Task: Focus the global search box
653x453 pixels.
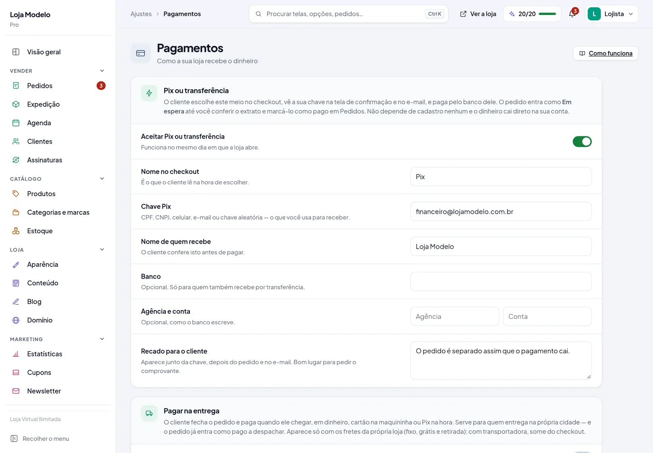Action: 349,14
